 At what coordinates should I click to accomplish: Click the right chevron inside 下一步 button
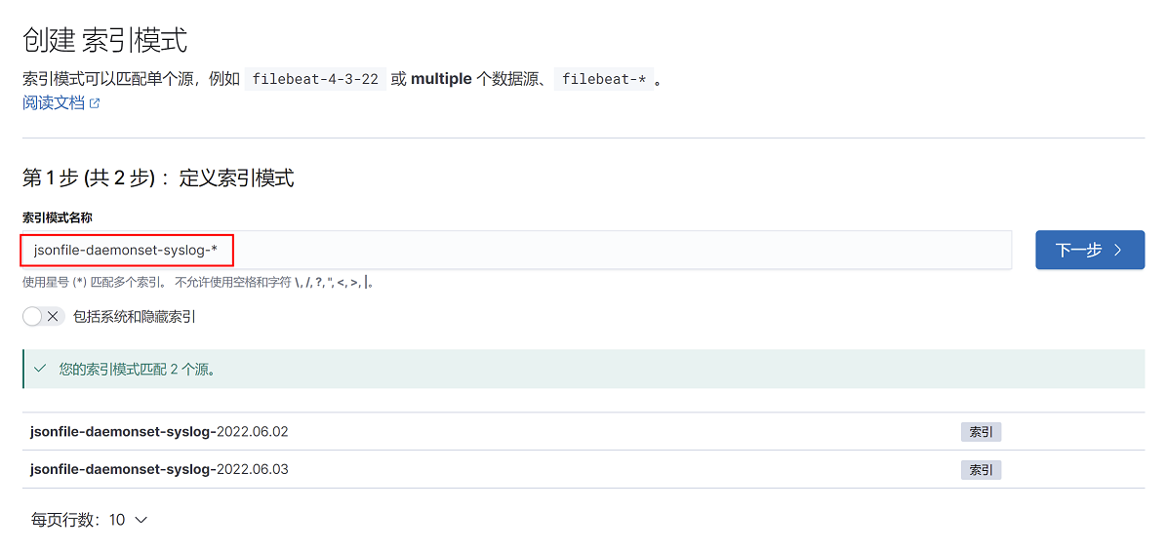(x=1117, y=251)
